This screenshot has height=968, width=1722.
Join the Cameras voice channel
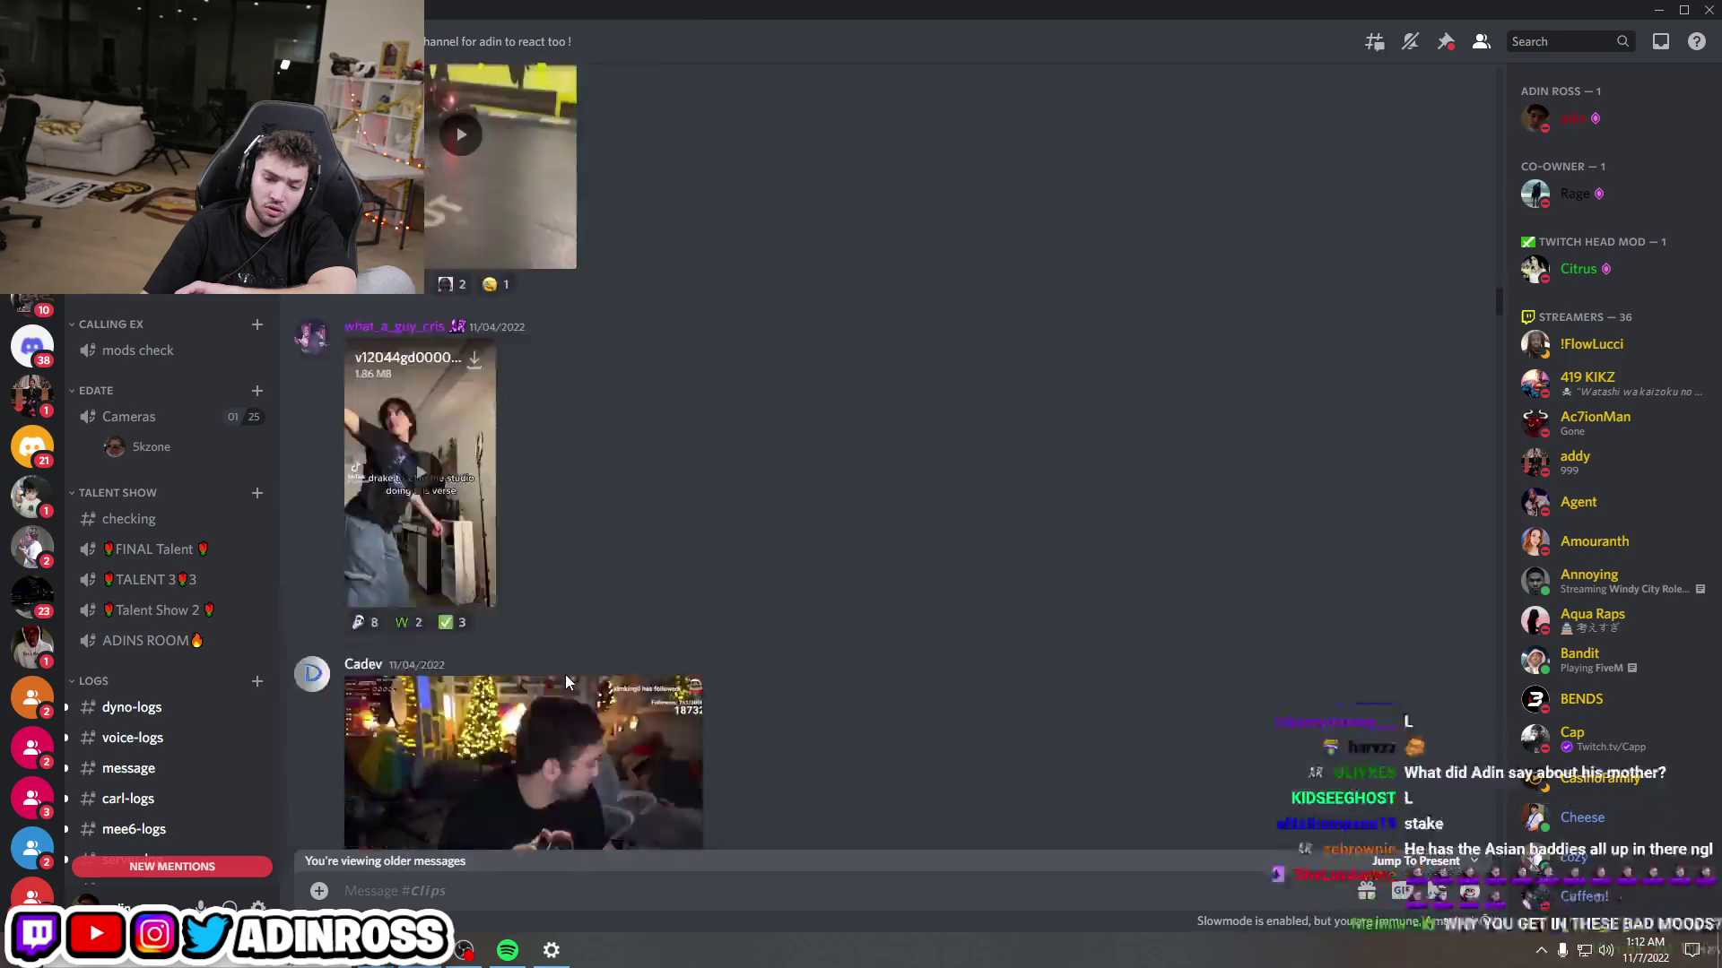(172, 417)
